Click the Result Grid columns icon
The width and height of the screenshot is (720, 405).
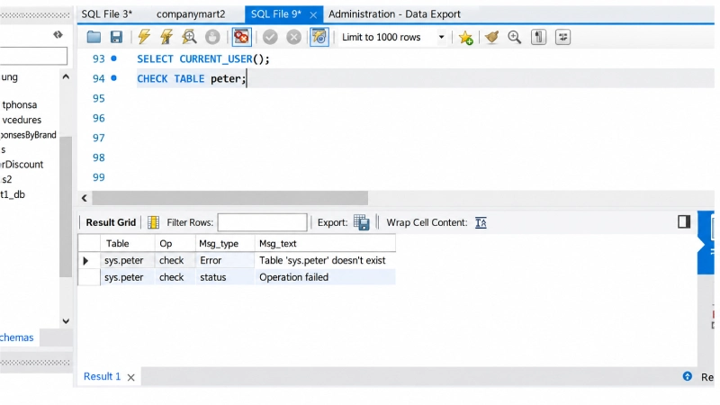153,222
